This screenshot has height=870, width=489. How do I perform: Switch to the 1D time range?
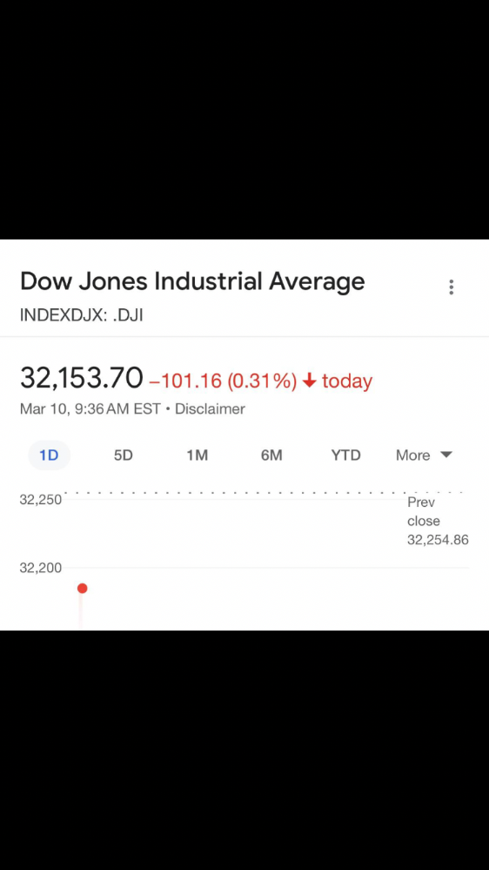point(49,455)
